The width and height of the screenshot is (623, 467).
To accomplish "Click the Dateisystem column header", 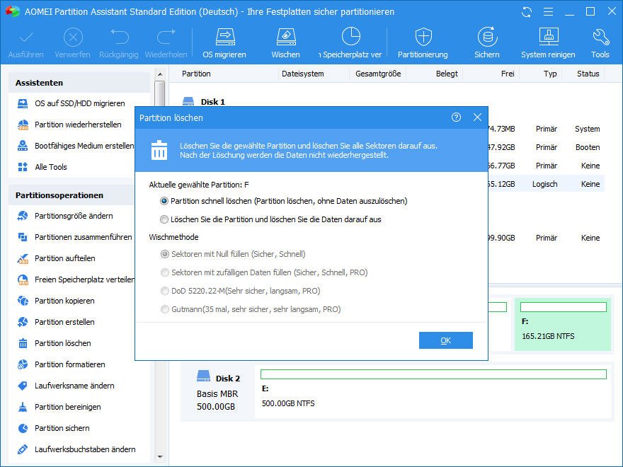I will pyautogui.click(x=303, y=74).
